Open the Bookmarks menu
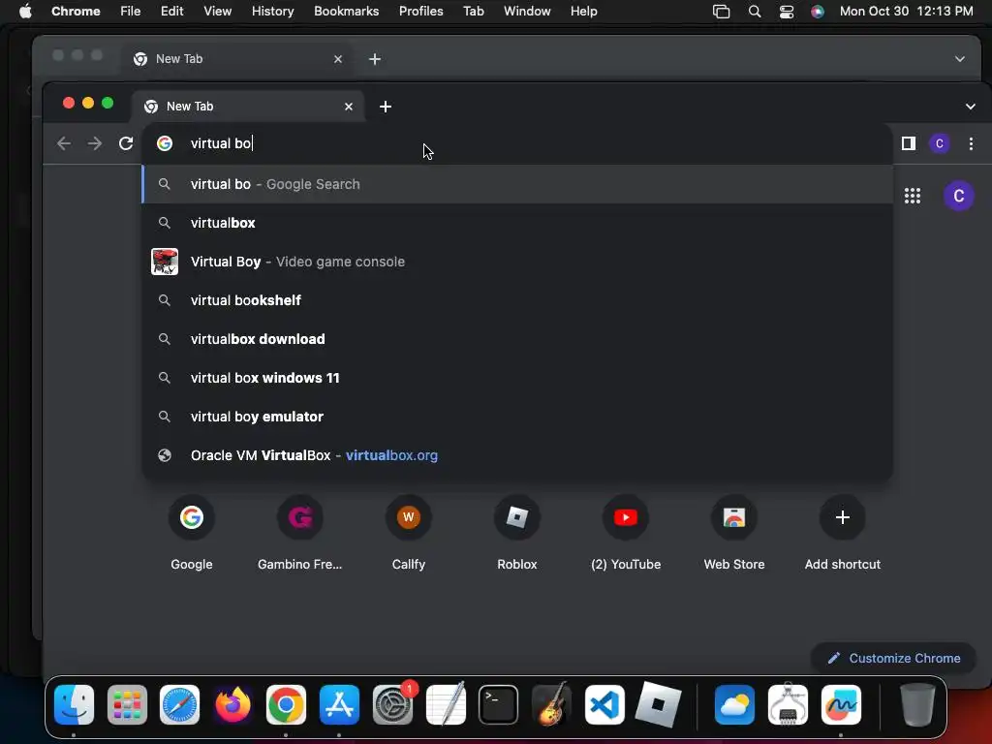The image size is (992, 744). 346,11
